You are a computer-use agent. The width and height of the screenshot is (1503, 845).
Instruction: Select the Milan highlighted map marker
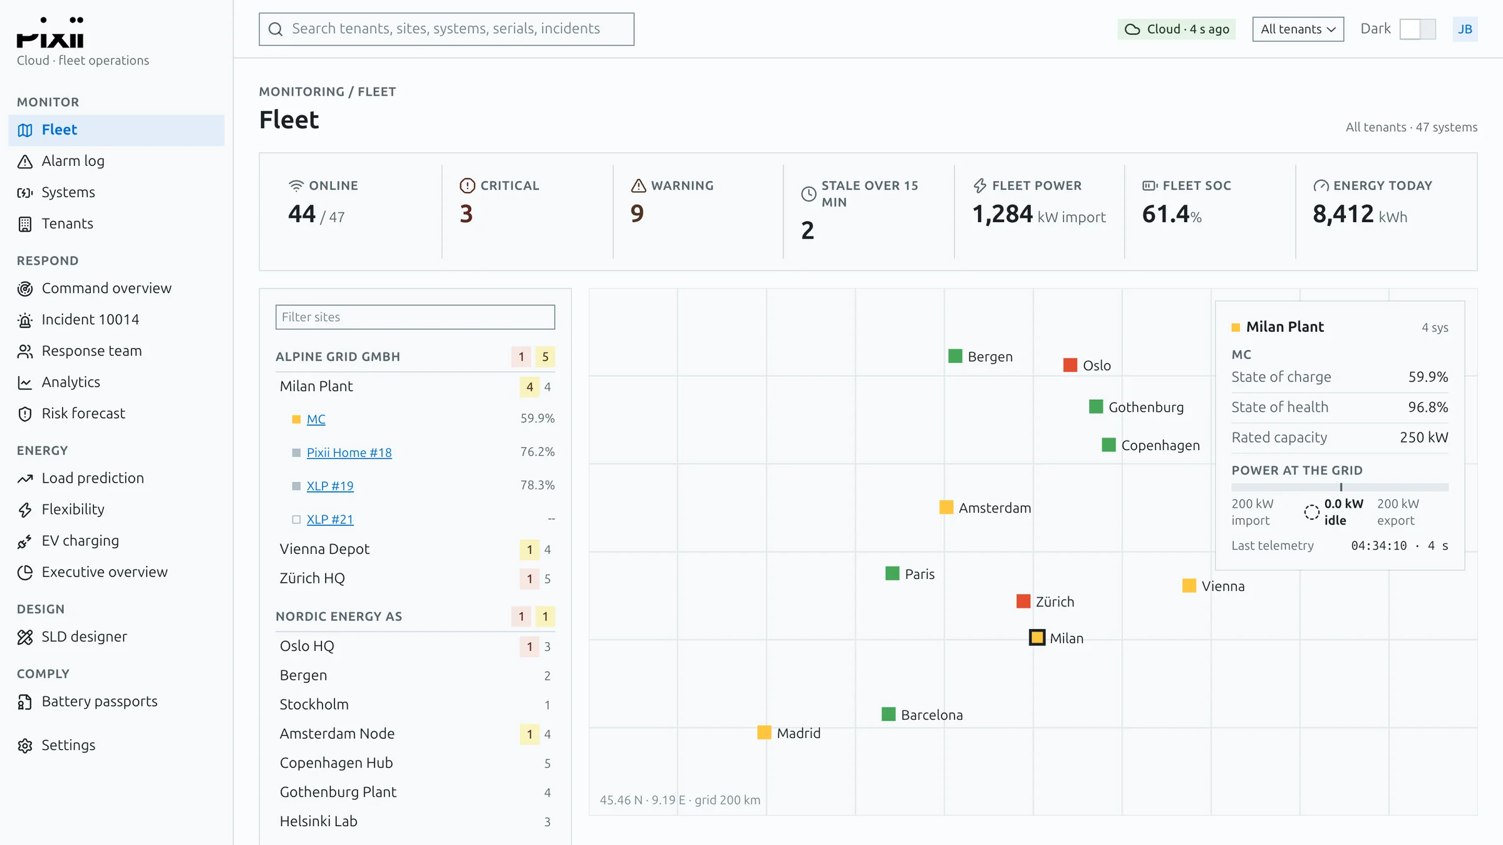click(1037, 637)
